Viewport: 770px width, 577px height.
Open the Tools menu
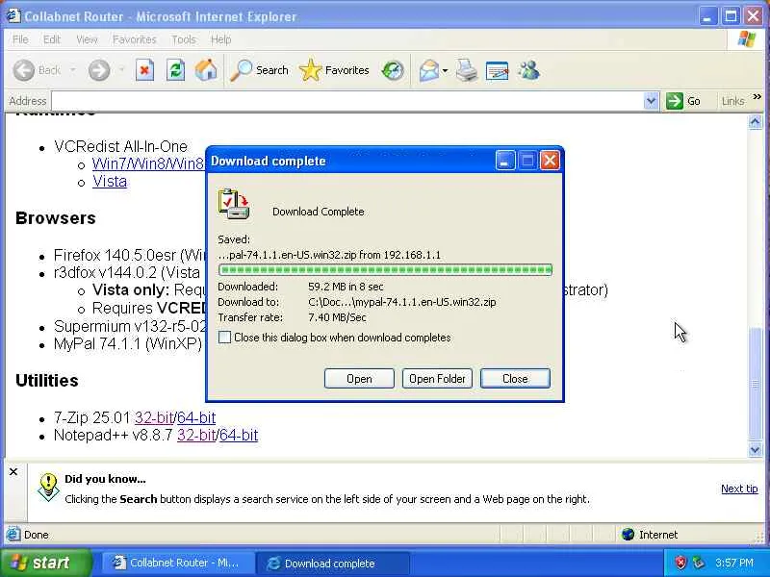184,39
